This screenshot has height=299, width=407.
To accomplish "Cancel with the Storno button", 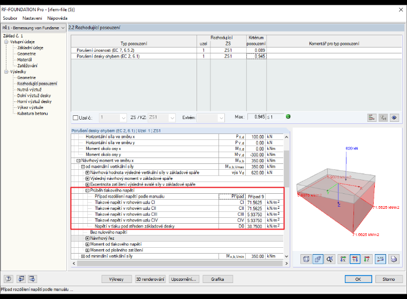I will [x=389, y=279].
